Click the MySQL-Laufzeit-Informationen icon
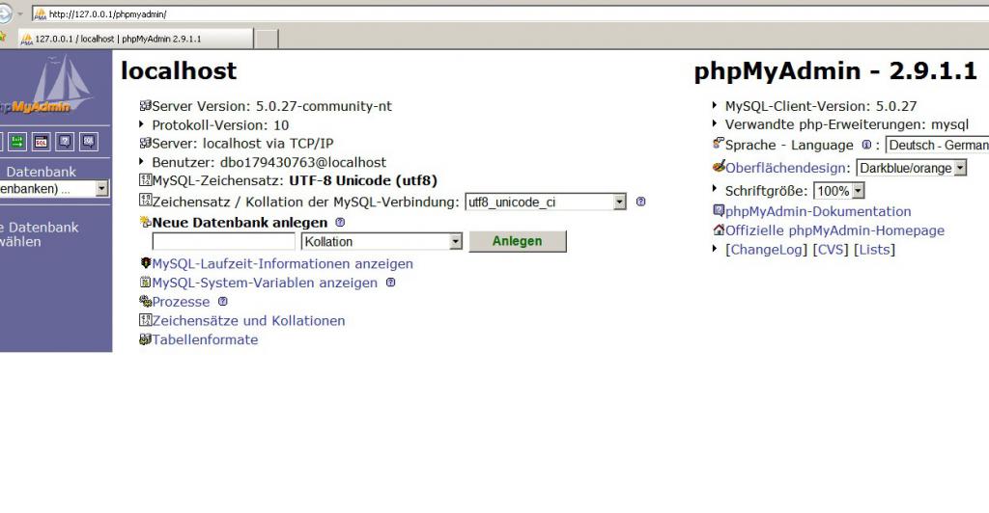This screenshot has width=989, height=513. click(145, 263)
